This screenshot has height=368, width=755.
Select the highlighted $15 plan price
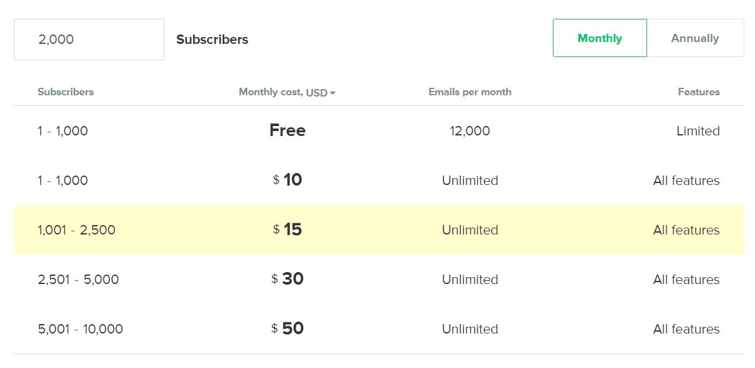click(x=287, y=229)
